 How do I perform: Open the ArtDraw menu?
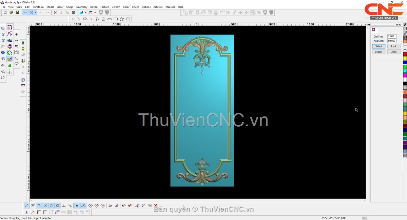click(158, 7)
